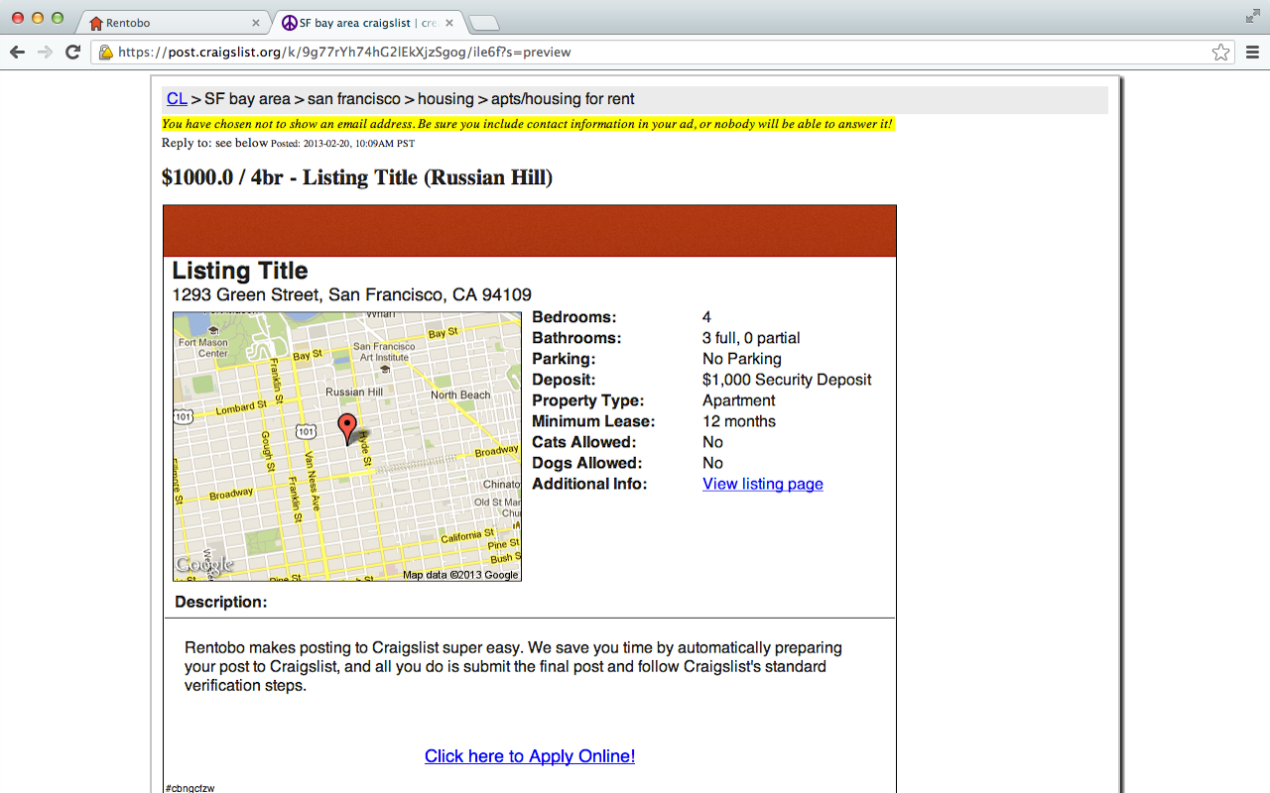Screen dimensions: 1270x793
Task: Click the yellow email address warning text
Action: 528,124
